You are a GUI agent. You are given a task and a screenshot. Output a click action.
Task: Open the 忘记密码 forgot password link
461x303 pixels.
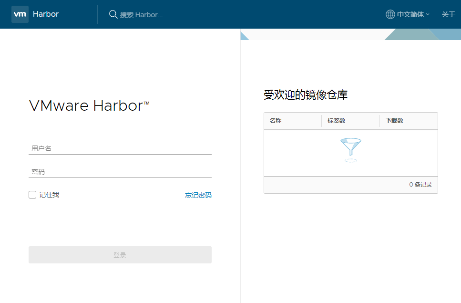click(198, 195)
